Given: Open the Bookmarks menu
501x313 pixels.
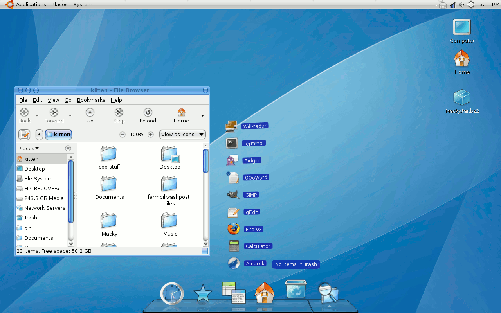Looking at the screenshot, I should coord(91,100).
